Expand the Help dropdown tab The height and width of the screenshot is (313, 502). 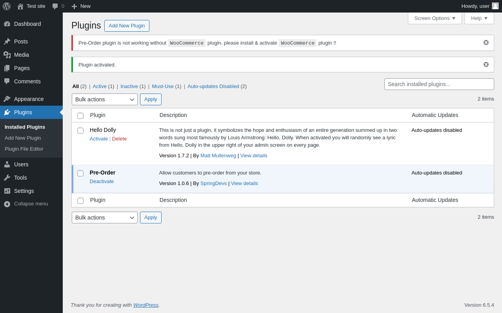point(479,18)
